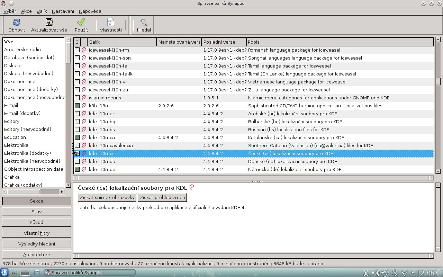Select the Dokumentace section
This screenshot has width=443, height=277.
pyautogui.click(x=20, y=81)
